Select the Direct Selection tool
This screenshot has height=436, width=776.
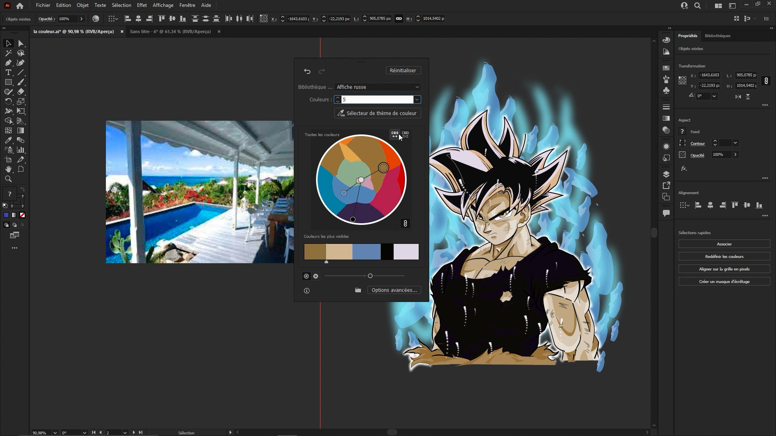pos(21,43)
